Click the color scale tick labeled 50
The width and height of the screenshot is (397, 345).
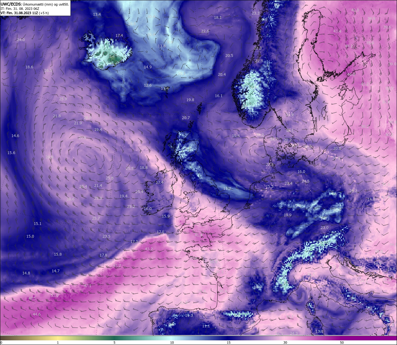tap(342, 343)
